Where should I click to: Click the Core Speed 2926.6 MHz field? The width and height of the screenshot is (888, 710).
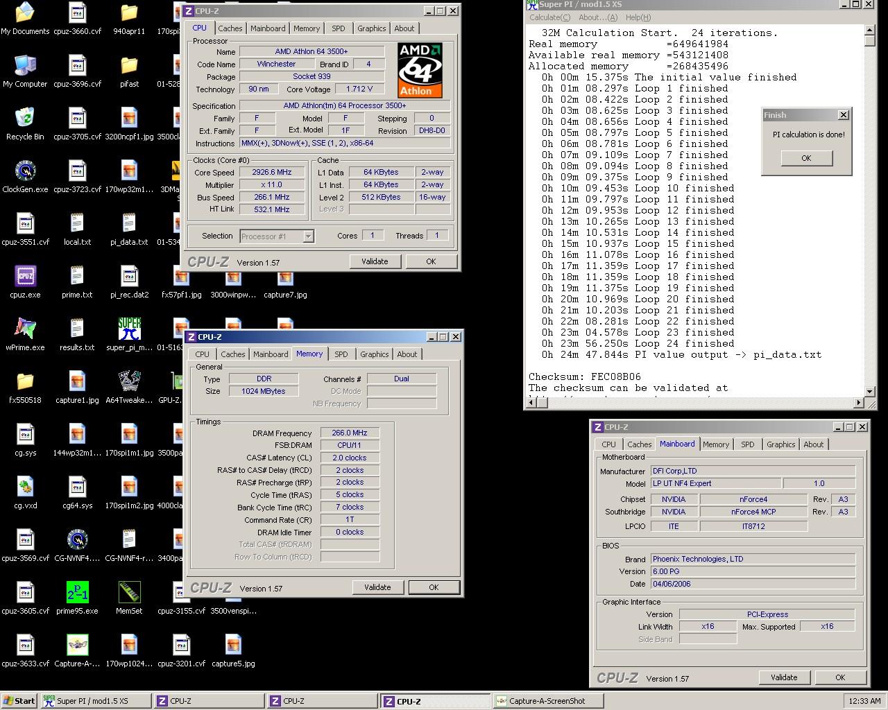[272, 173]
